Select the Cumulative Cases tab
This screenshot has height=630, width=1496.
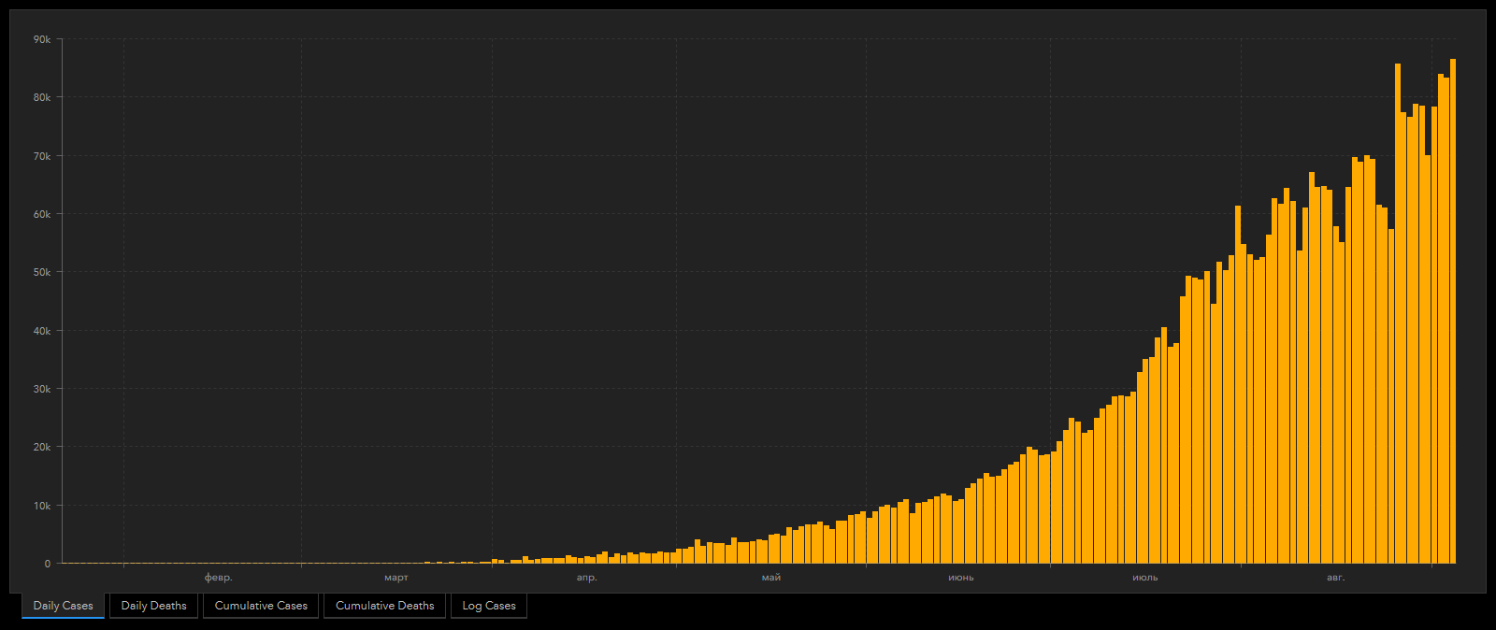(261, 606)
